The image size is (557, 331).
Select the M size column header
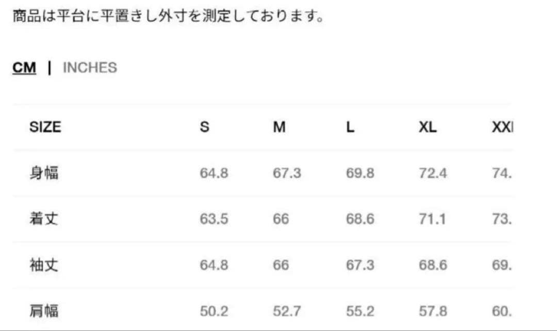(279, 127)
